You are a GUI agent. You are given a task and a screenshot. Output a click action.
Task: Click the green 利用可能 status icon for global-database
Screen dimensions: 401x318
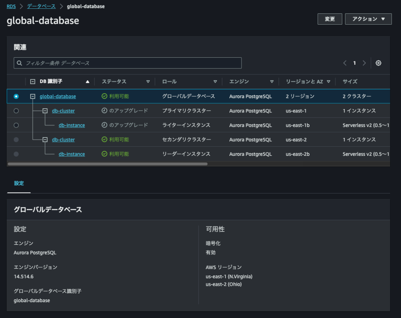104,96
